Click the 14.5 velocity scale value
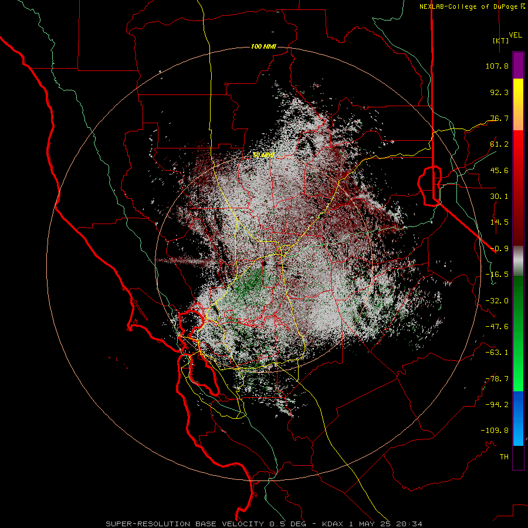This screenshot has width=528, height=528. (x=499, y=222)
